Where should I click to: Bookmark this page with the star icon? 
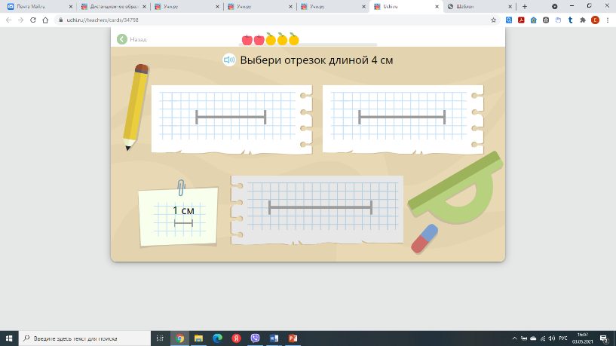tap(493, 20)
